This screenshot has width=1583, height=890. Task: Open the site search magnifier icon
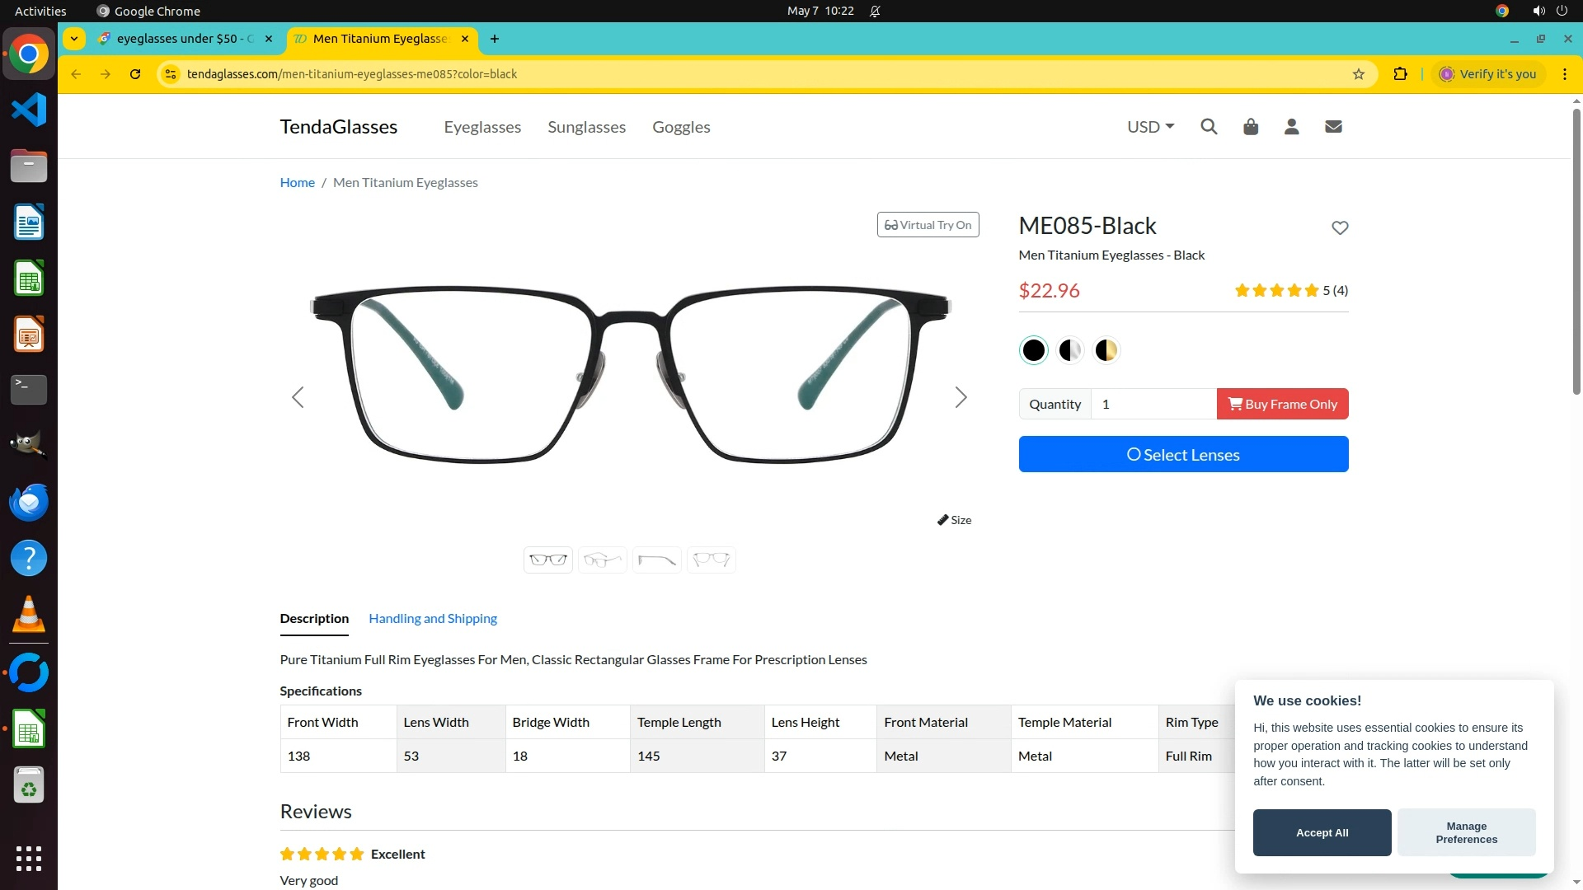click(x=1209, y=127)
